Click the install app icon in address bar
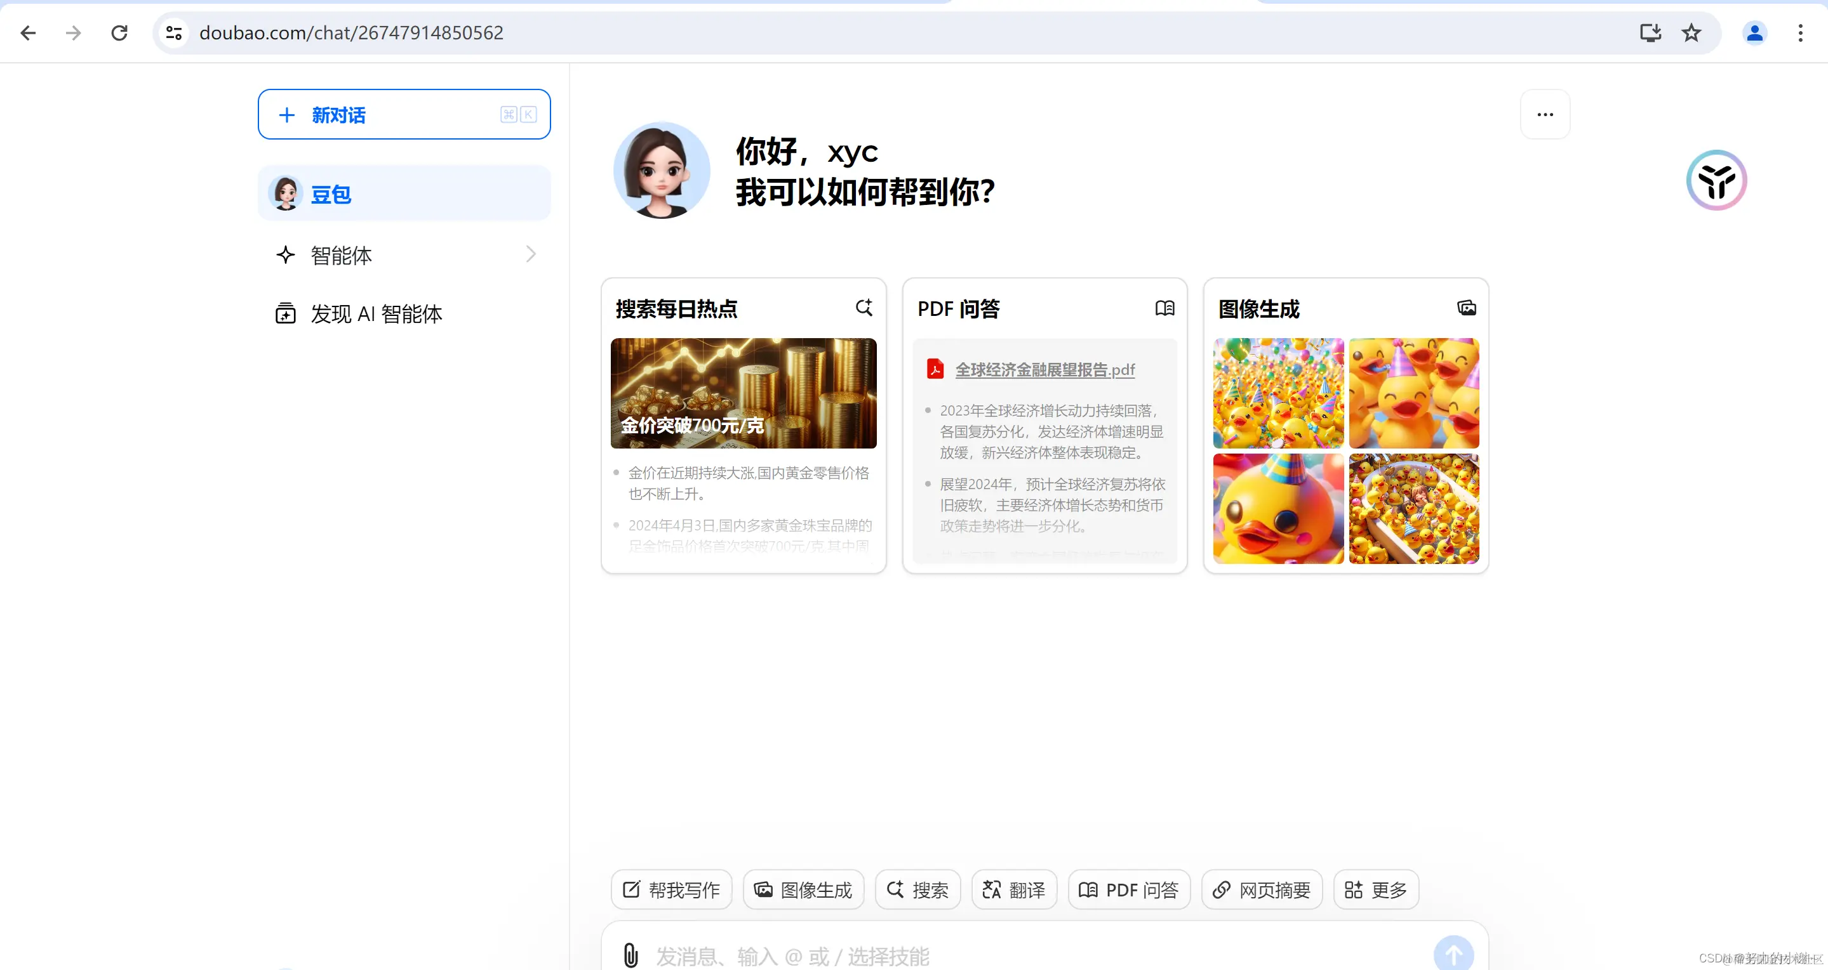This screenshot has width=1828, height=970. click(1651, 32)
